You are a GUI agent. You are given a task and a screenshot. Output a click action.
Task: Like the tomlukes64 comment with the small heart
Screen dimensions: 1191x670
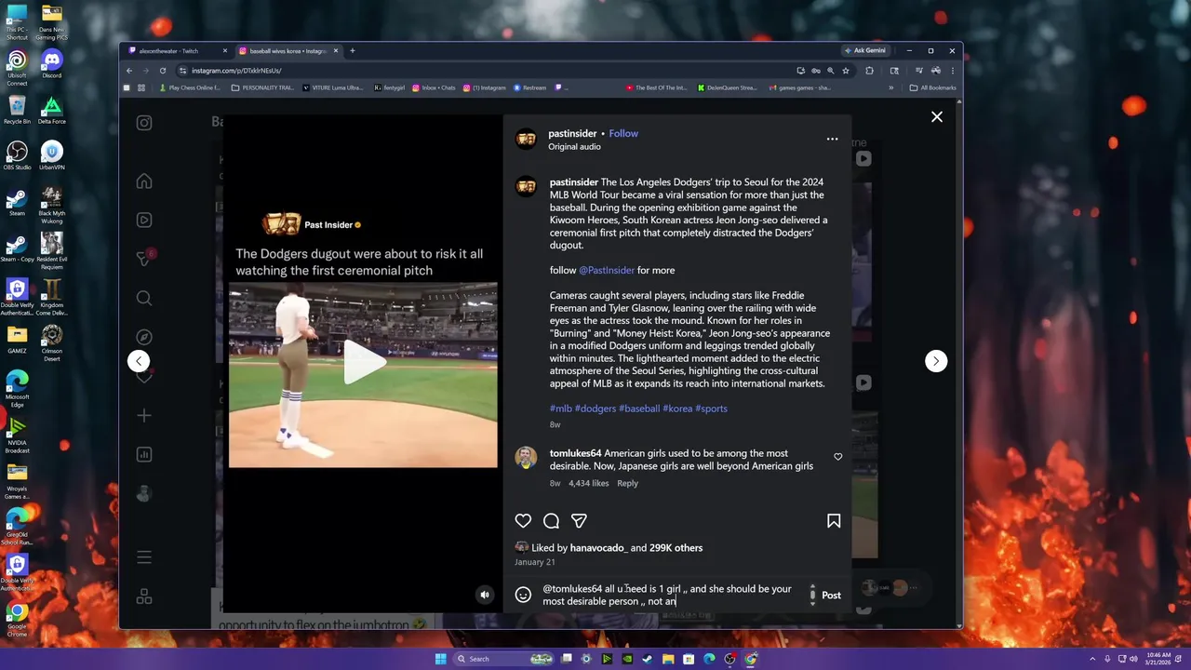click(x=838, y=457)
